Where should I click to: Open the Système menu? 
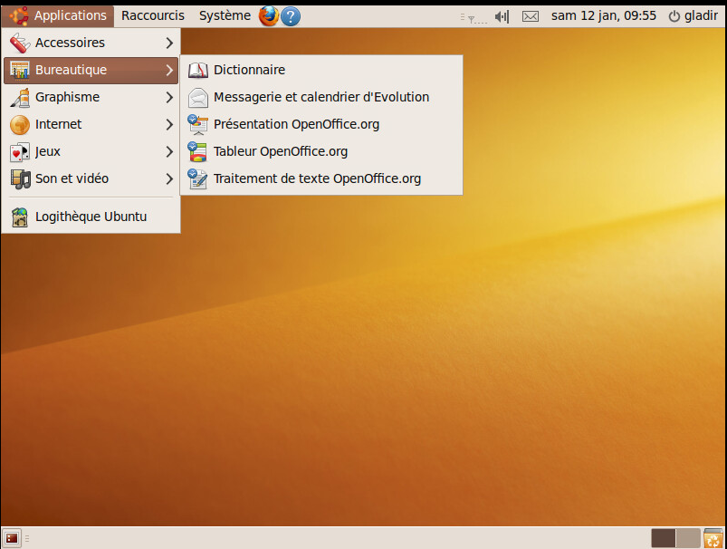tap(225, 15)
